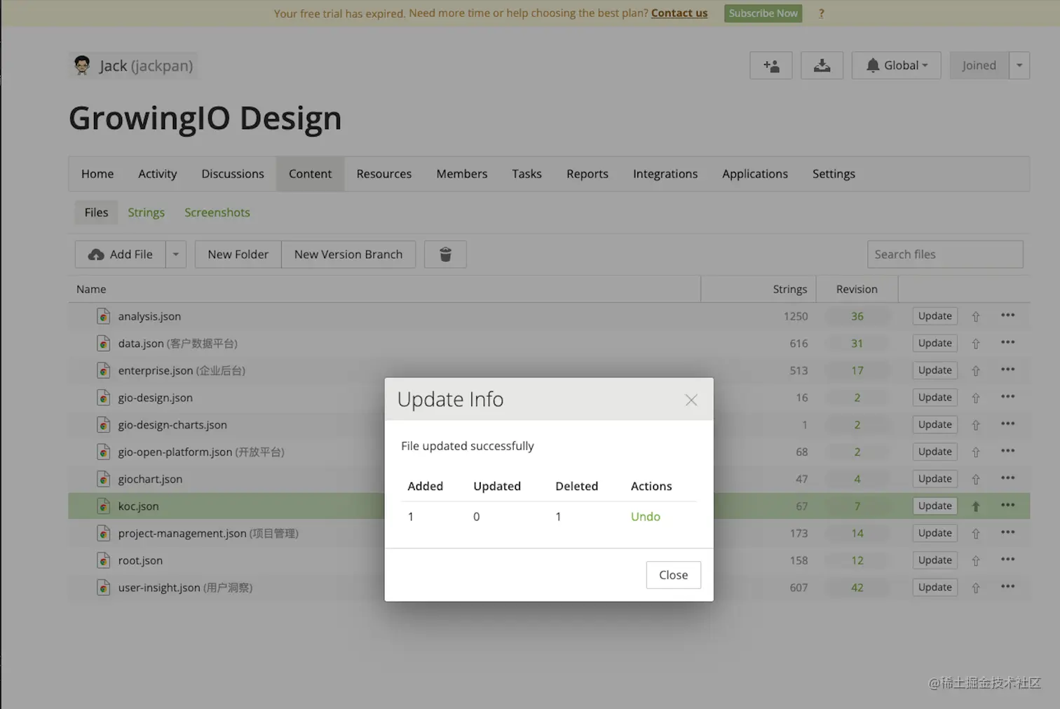Open the Reports tab
Image resolution: width=1060 pixels, height=709 pixels.
click(587, 174)
